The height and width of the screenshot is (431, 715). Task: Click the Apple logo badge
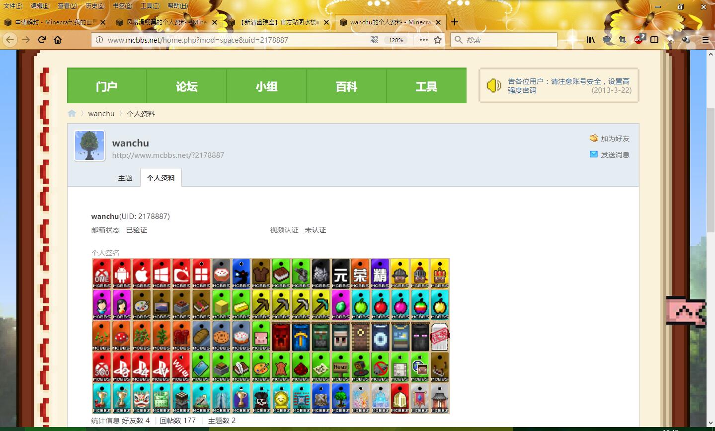click(x=142, y=274)
